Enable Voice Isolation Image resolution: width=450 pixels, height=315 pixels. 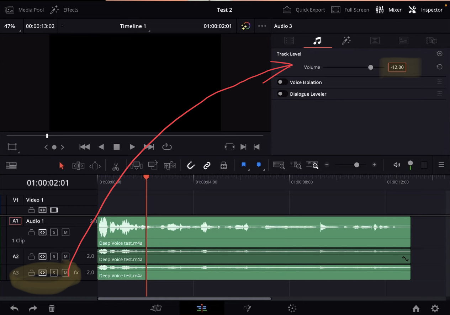pos(282,82)
